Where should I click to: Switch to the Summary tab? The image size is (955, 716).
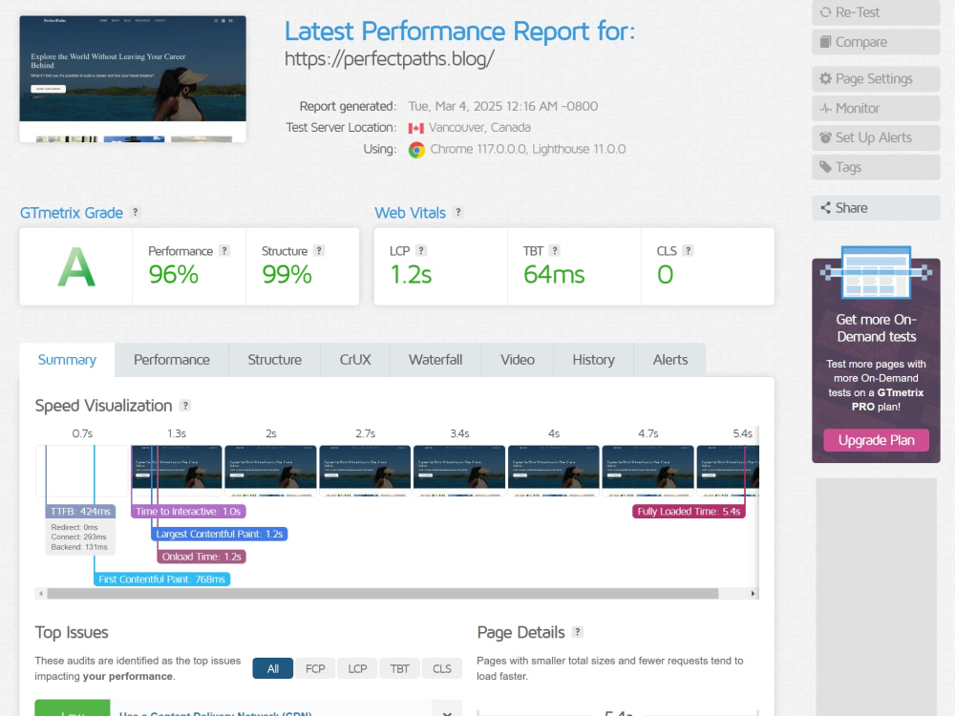coord(67,360)
